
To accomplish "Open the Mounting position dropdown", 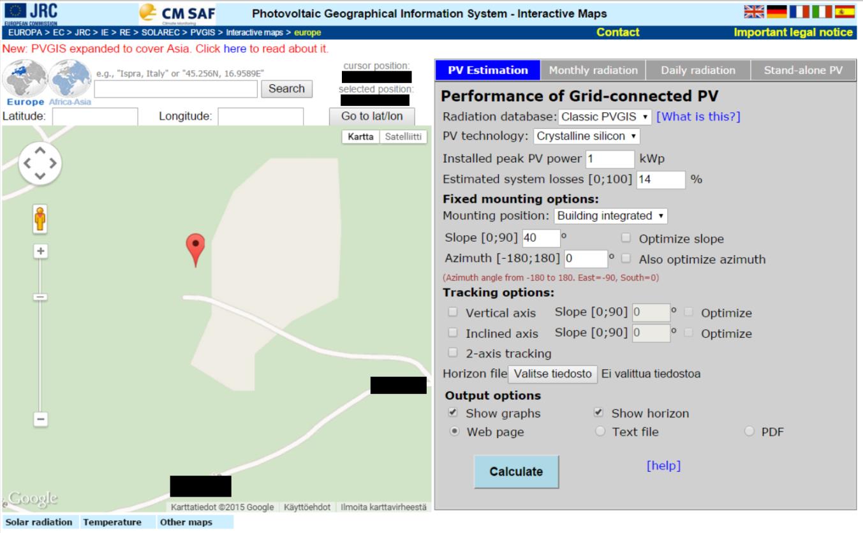I will tap(611, 215).
